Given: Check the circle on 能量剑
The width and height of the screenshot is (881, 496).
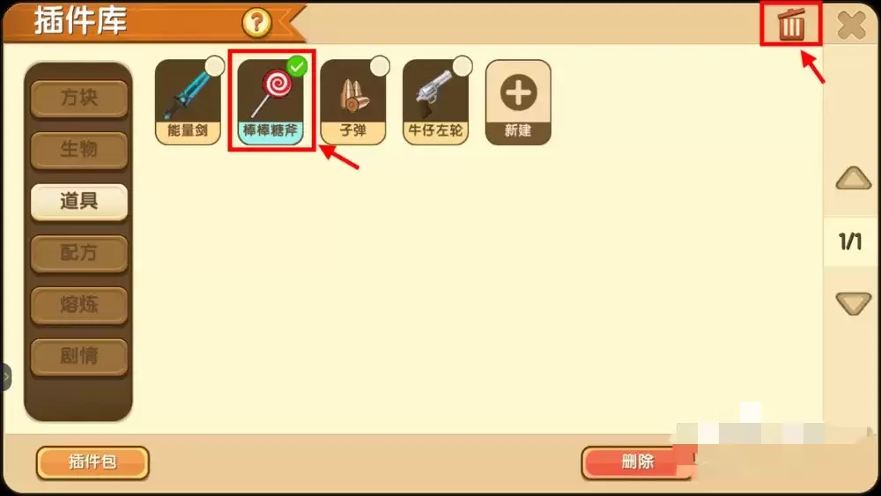Looking at the screenshot, I should click(215, 66).
